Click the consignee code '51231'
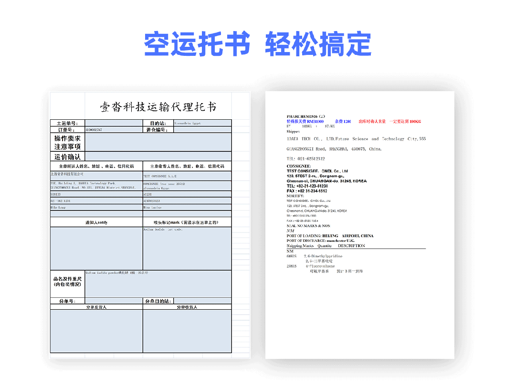 pyautogui.click(x=147, y=194)
